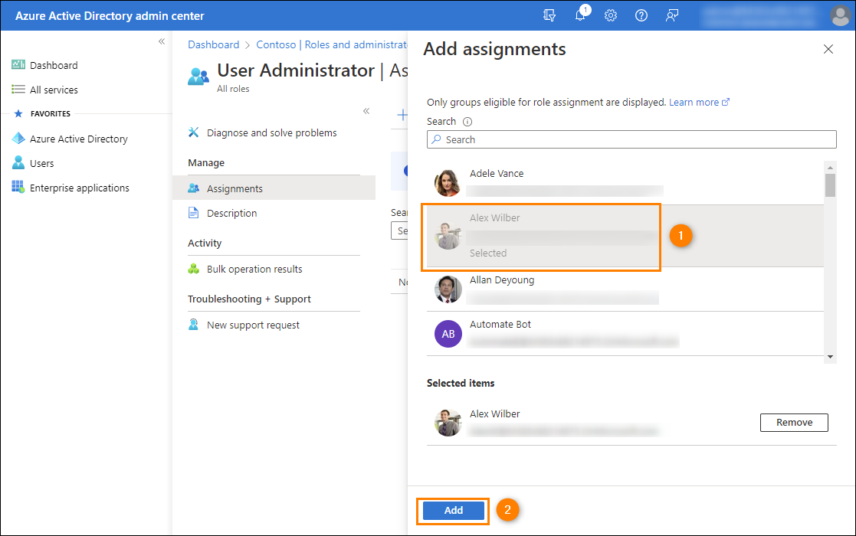Open Dashboard from left navigation
Viewport: 856px width, 536px height.
click(54, 65)
